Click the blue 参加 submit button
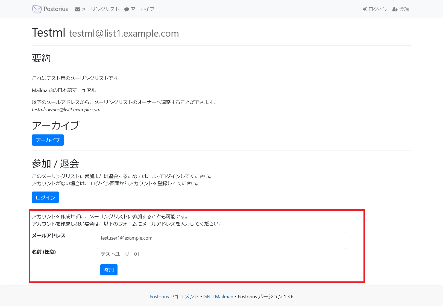This screenshot has height=306, width=443. click(x=109, y=270)
